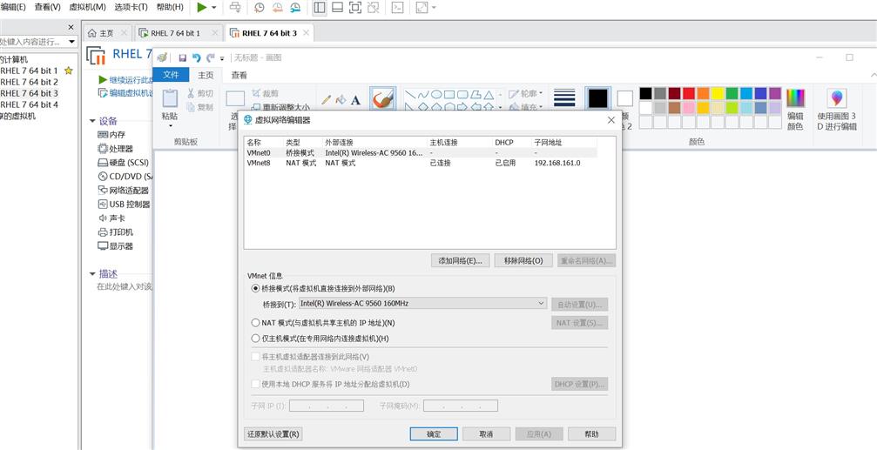Image resolution: width=877 pixels, height=450 pixels.
Task: Toggle use local DHCP service checkbox
Action: click(x=255, y=384)
